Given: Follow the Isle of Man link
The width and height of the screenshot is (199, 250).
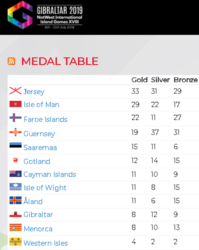Looking at the screenshot, I should click(x=41, y=105).
